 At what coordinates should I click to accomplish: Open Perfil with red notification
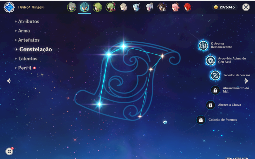pos(25,68)
